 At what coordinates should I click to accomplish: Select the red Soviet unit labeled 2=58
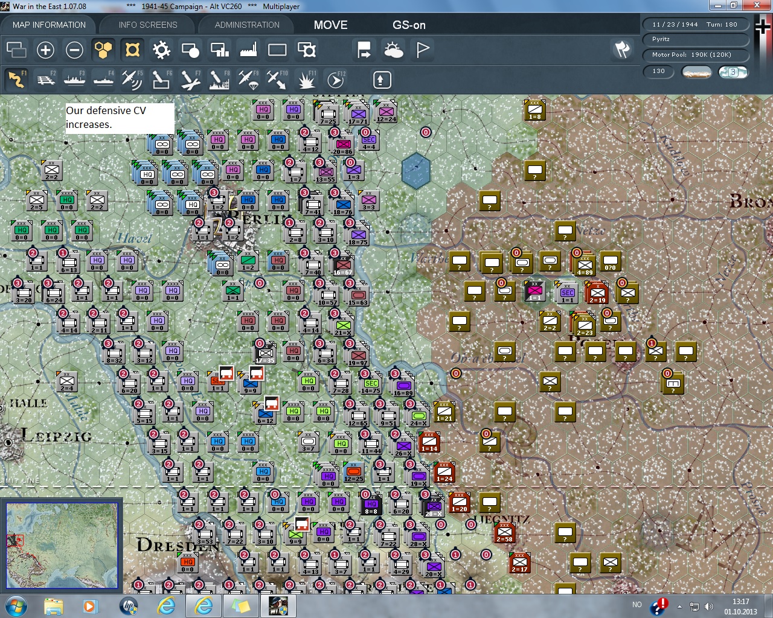coord(504,533)
